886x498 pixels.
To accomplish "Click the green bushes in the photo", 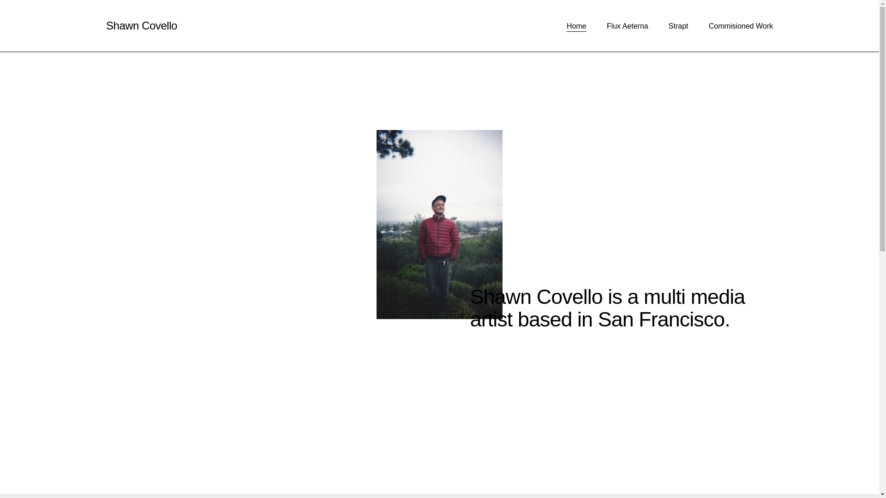I will tap(397, 286).
